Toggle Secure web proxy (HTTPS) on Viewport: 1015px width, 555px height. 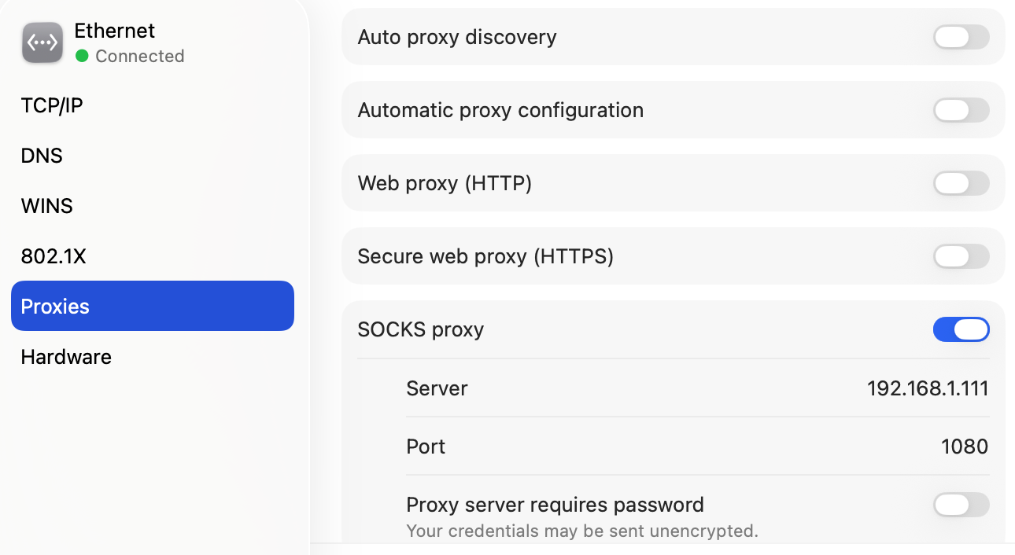click(961, 256)
